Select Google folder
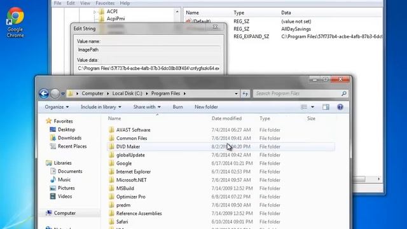This screenshot has width=407, height=229. pyautogui.click(x=124, y=163)
